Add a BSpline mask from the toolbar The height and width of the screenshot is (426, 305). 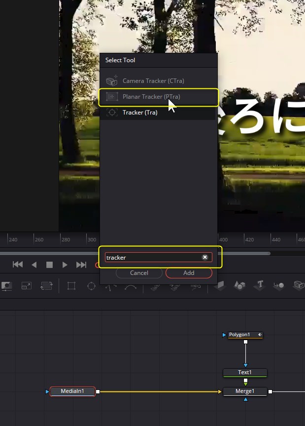(x=131, y=287)
